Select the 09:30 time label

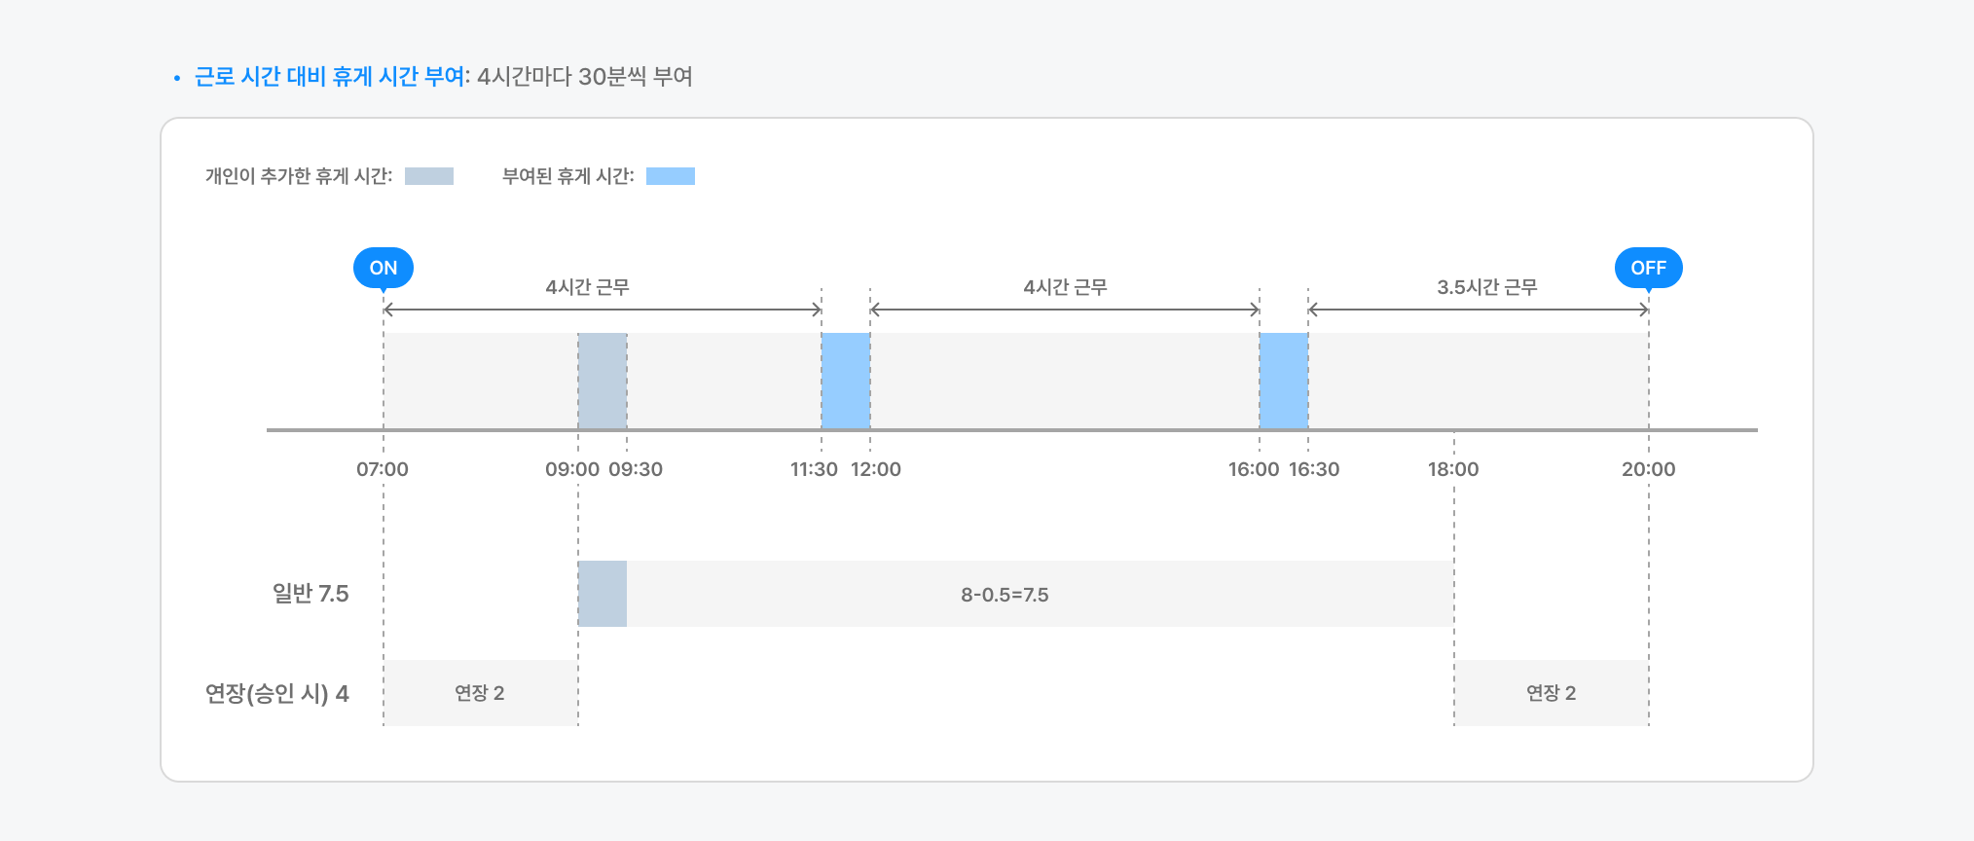(636, 469)
